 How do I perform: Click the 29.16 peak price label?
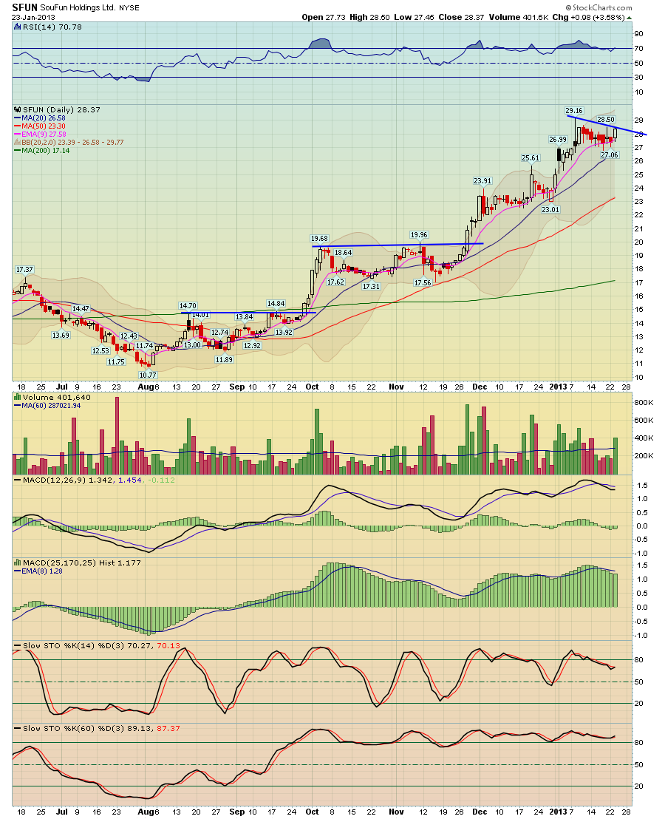click(574, 110)
